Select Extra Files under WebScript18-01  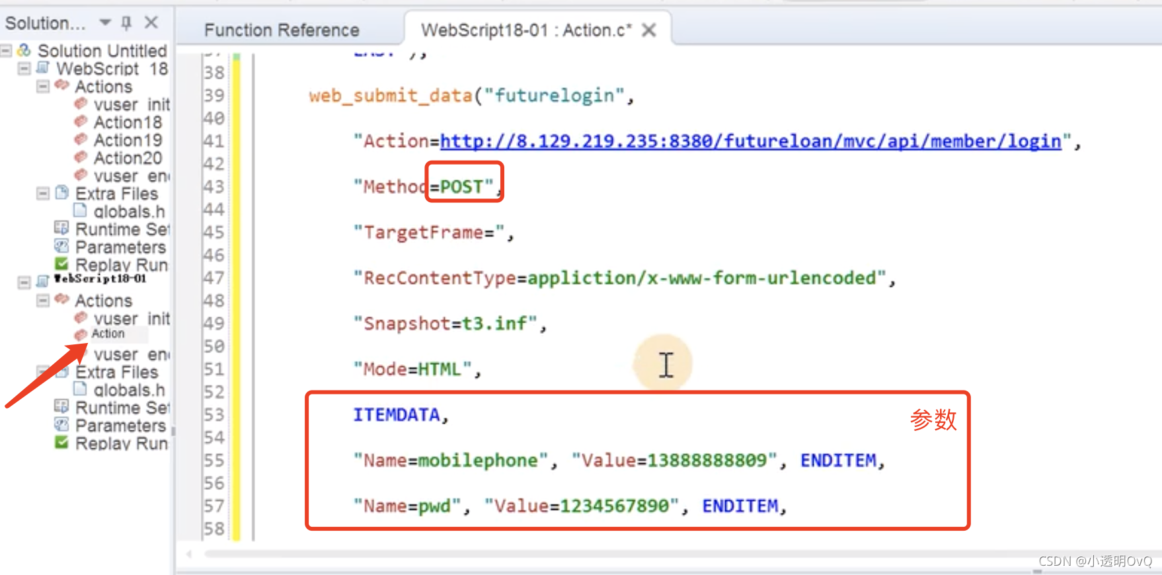pyautogui.click(x=116, y=372)
